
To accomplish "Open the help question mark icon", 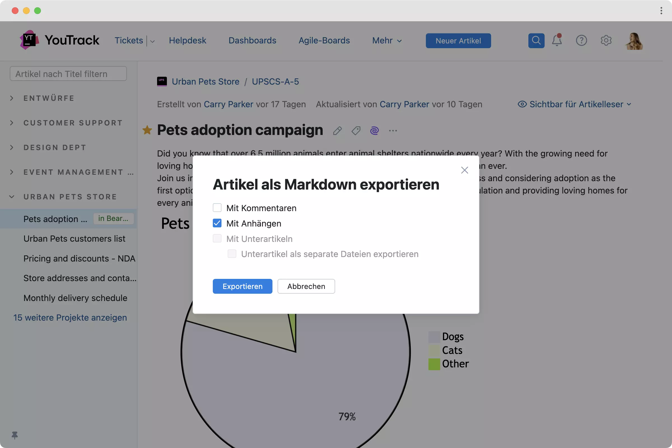I will 581,41.
